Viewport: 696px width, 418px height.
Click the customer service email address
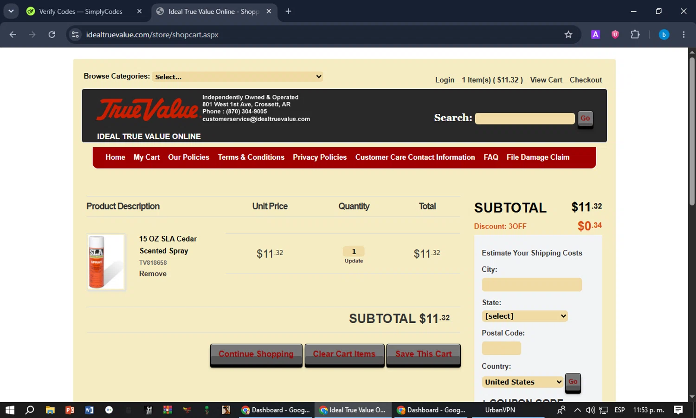coord(256,119)
